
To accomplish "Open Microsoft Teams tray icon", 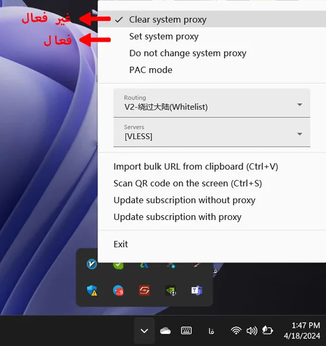I will pos(196,291).
